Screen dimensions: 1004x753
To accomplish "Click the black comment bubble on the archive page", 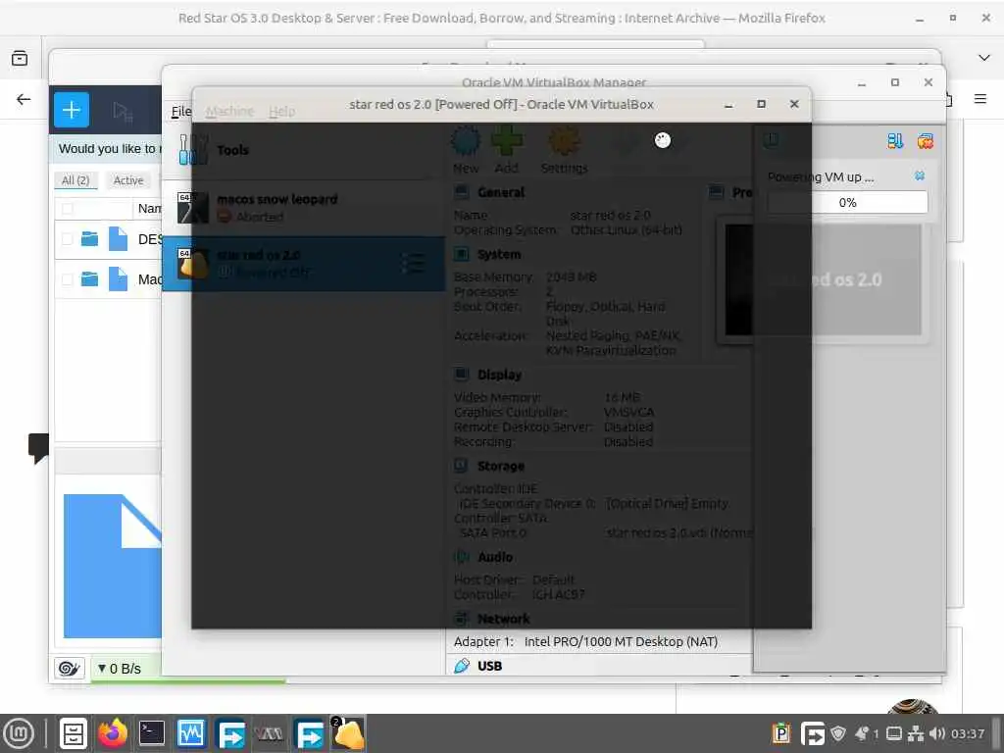I will [38, 447].
